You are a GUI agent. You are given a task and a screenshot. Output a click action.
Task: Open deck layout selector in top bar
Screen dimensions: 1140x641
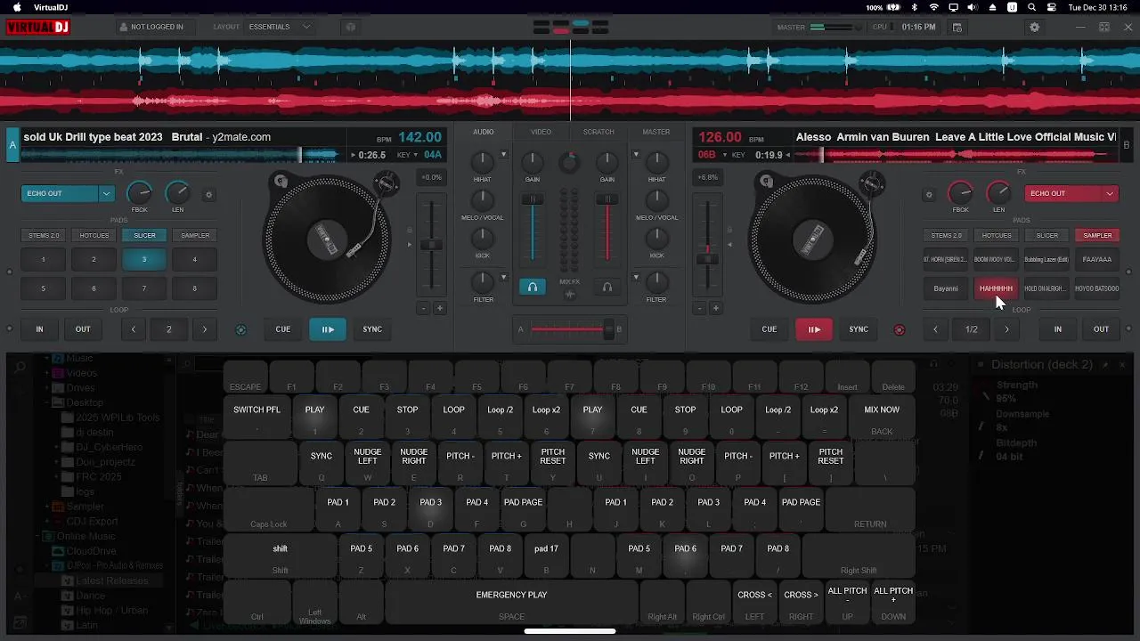[570, 27]
